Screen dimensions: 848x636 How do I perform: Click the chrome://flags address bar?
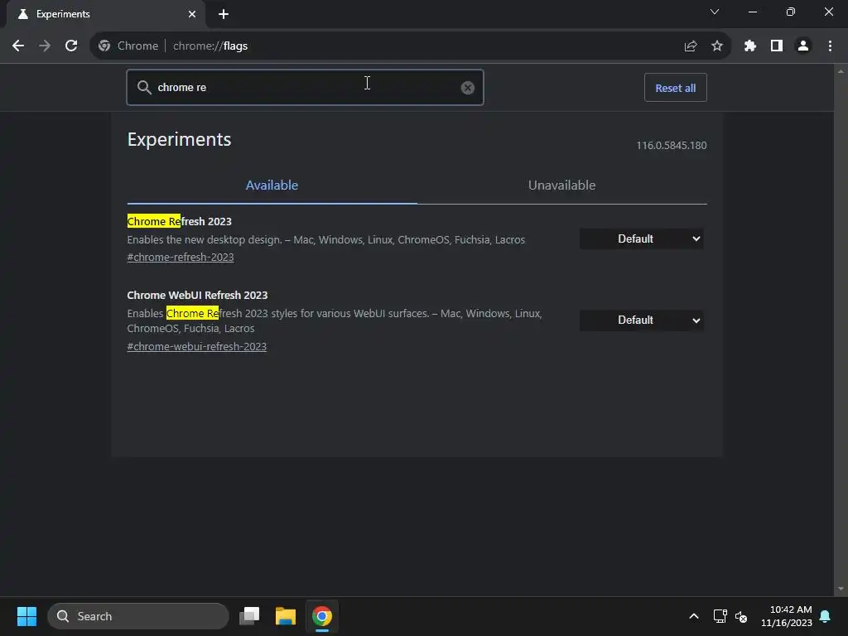(411, 46)
